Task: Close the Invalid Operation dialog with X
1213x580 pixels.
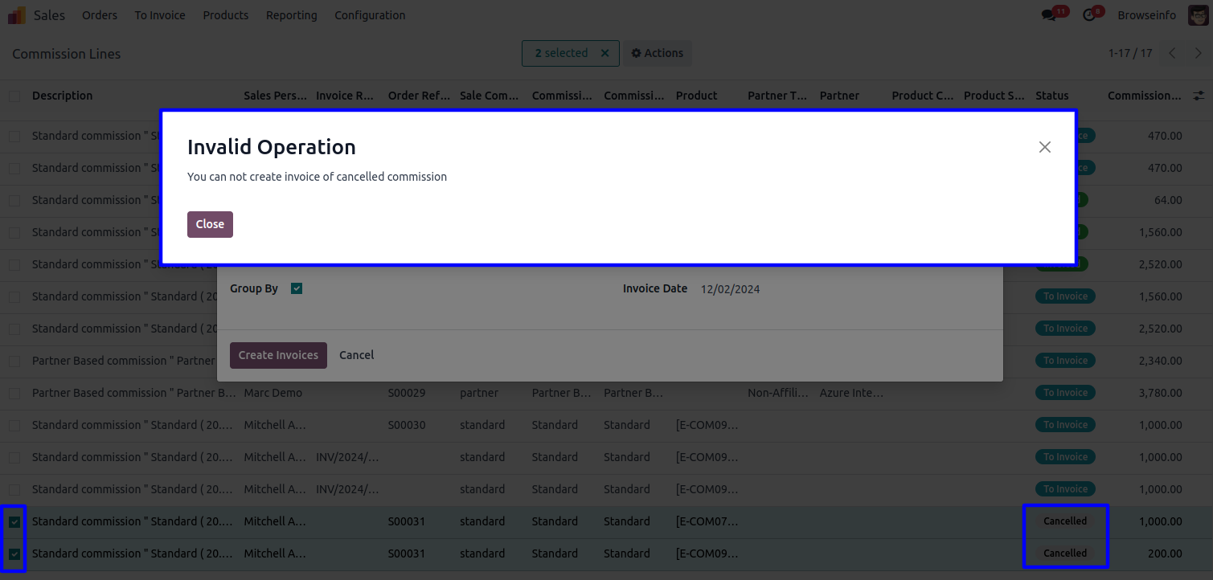Action: click(x=1044, y=147)
